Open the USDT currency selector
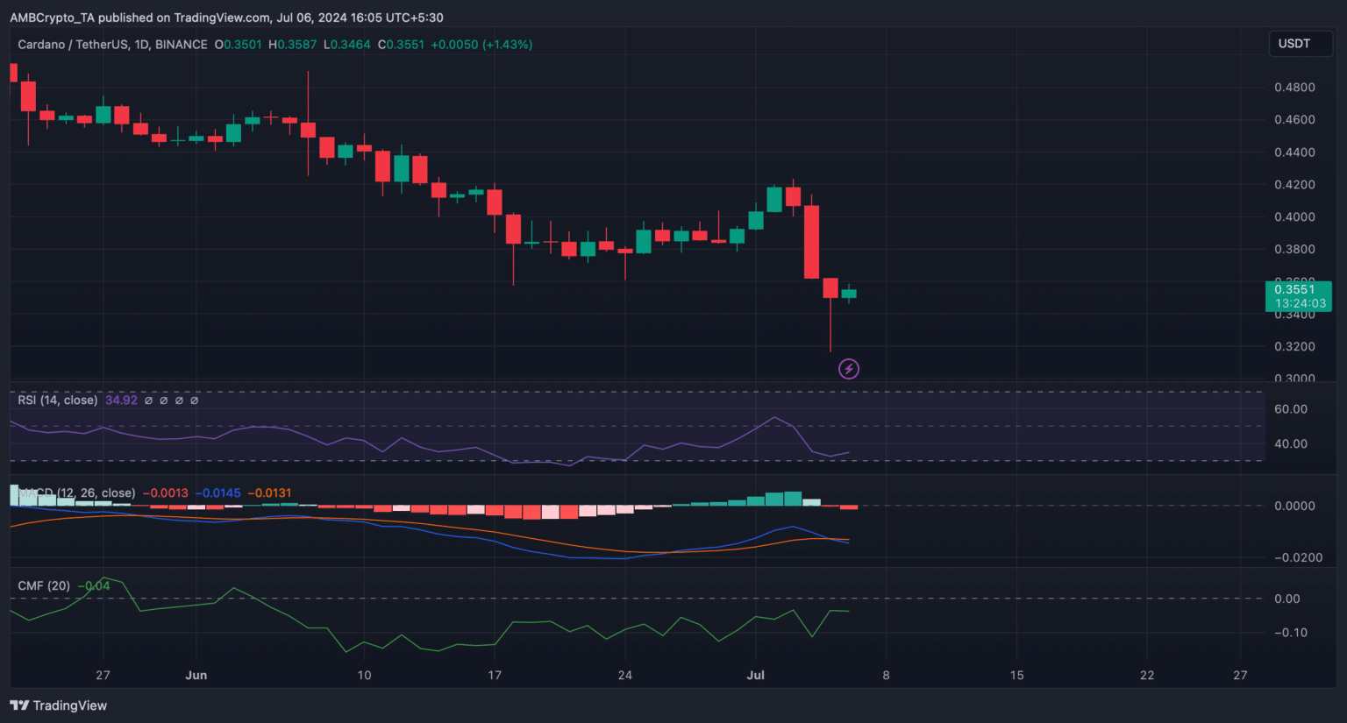Image resolution: width=1347 pixels, height=723 pixels. [1300, 44]
